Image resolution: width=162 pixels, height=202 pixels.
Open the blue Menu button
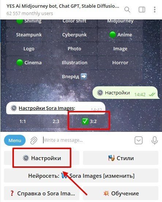15,140
